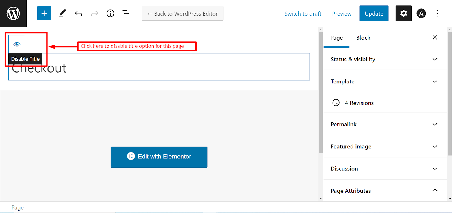
Task: Expand the Permalink section
Action: click(x=385, y=124)
